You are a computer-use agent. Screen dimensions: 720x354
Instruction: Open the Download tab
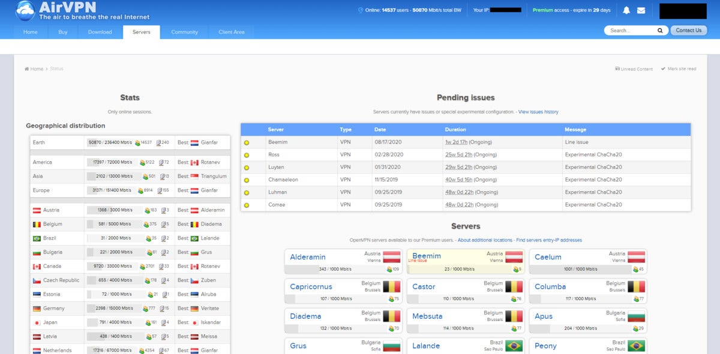pyautogui.click(x=100, y=32)
